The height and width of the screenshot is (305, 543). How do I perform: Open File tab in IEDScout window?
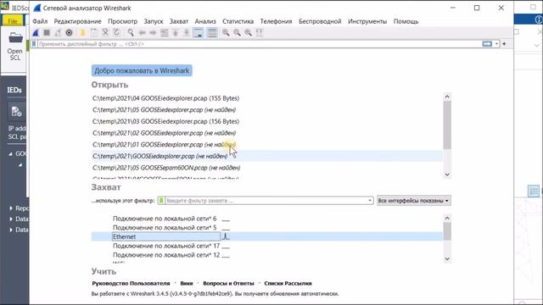13,21
